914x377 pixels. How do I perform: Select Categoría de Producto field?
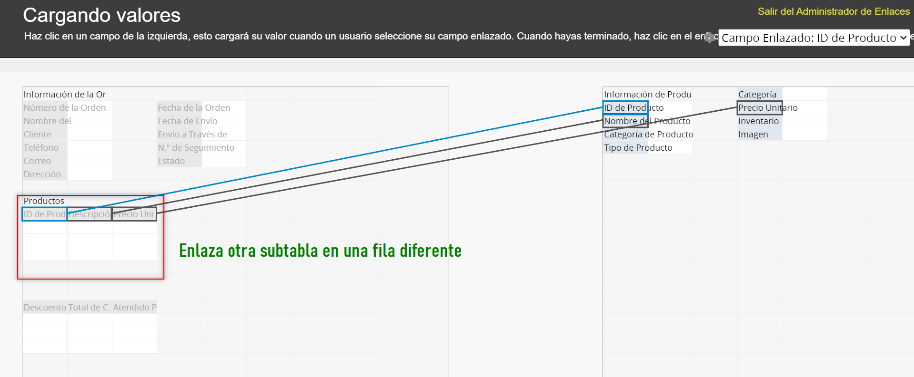click(648, 135)
